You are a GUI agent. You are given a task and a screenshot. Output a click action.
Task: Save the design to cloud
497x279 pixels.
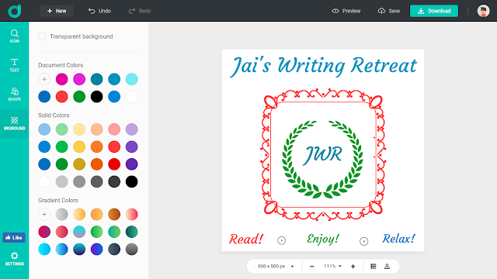tap(389, 11)
